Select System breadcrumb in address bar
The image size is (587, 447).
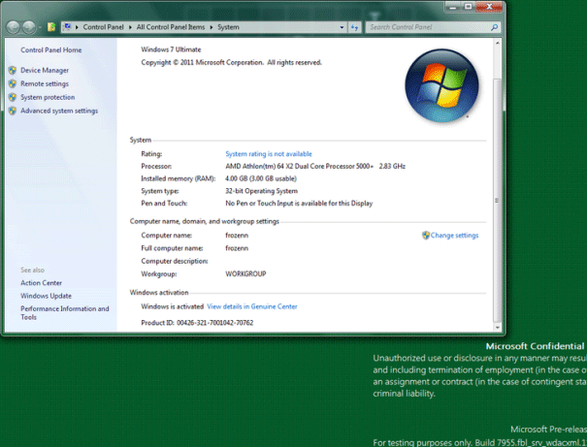coord(228,27)
